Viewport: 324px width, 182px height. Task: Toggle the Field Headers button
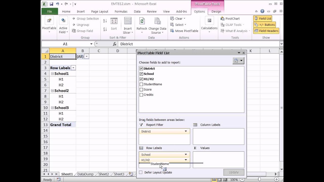click(x=266, y=31)
